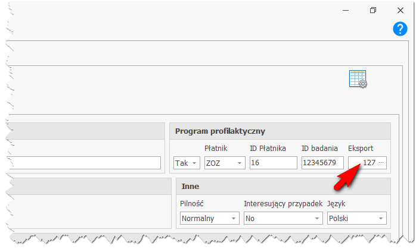Close the window with X button
416x249 pixels.
click(400, 10)
